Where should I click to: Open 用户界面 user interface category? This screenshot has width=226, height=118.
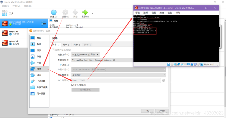click(x=39, y=94)
